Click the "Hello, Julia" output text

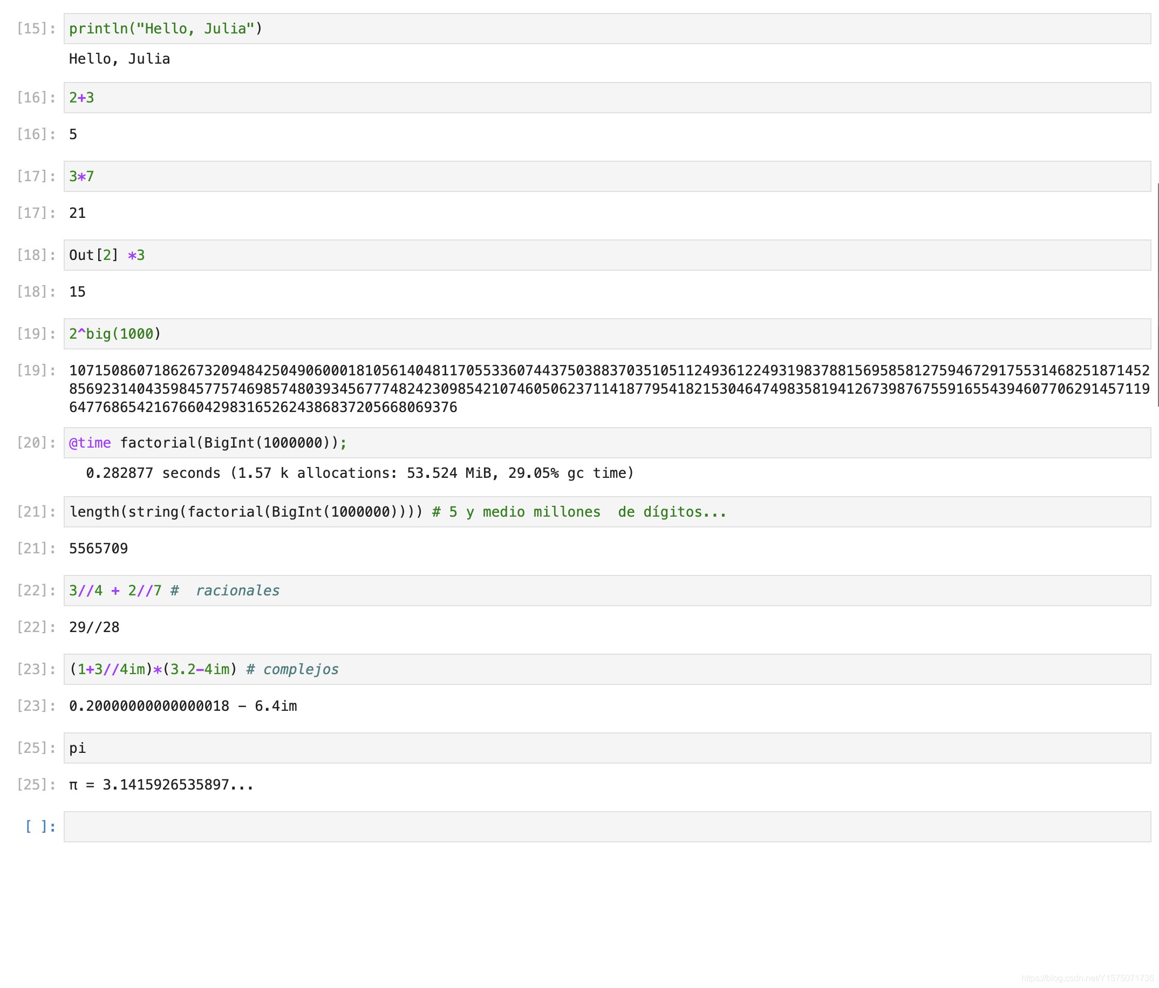click(x=119, y=59)
